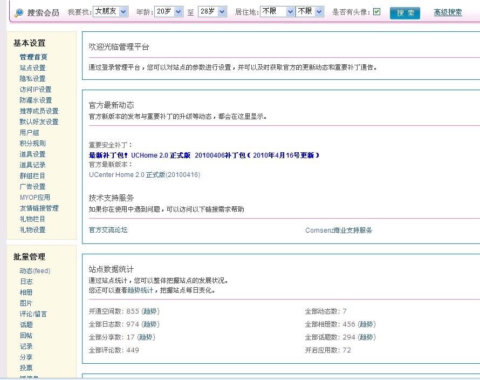Open 分享 under 批量管理
This screenshot has width=480, height=380.
pos(26,357)
